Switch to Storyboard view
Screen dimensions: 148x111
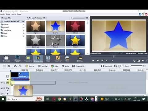[x=106, y=66]
